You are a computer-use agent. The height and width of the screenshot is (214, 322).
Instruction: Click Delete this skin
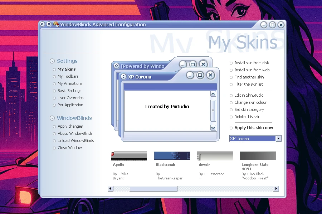tap(247, 117)
